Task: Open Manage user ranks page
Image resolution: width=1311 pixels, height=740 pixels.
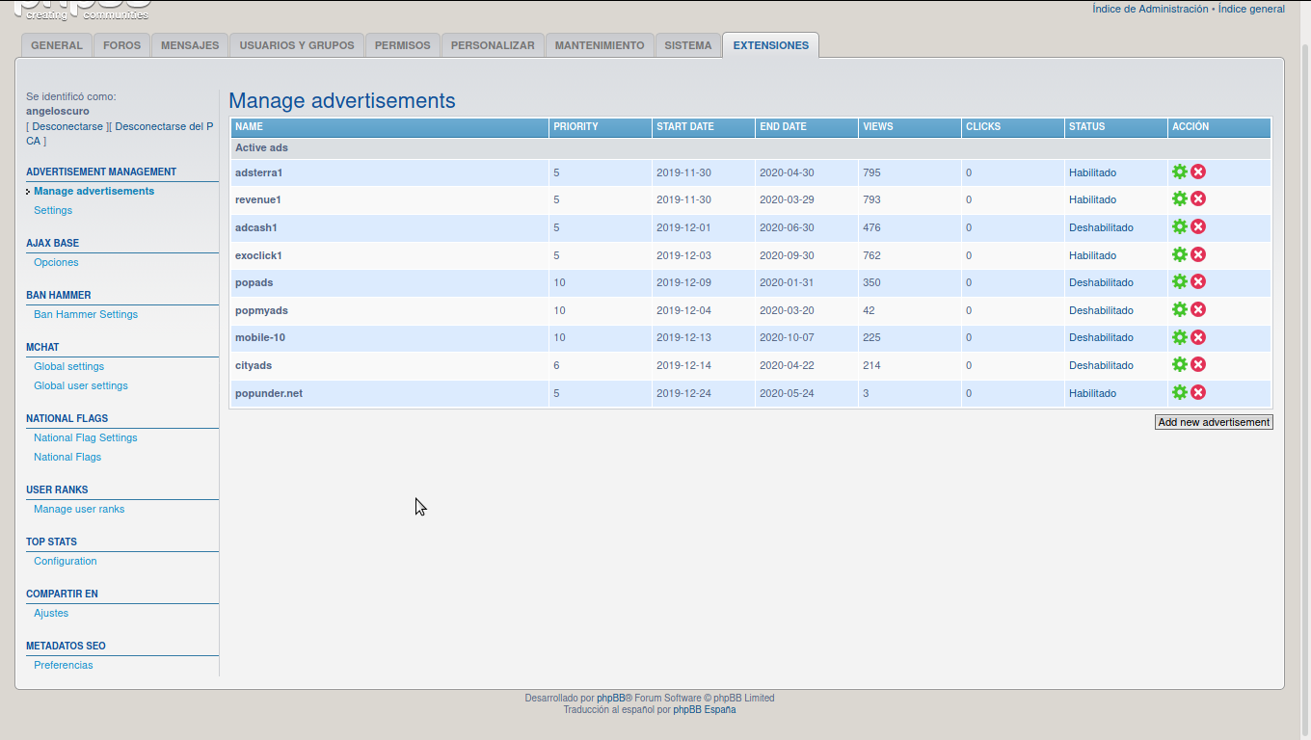Action: (79, 509)
